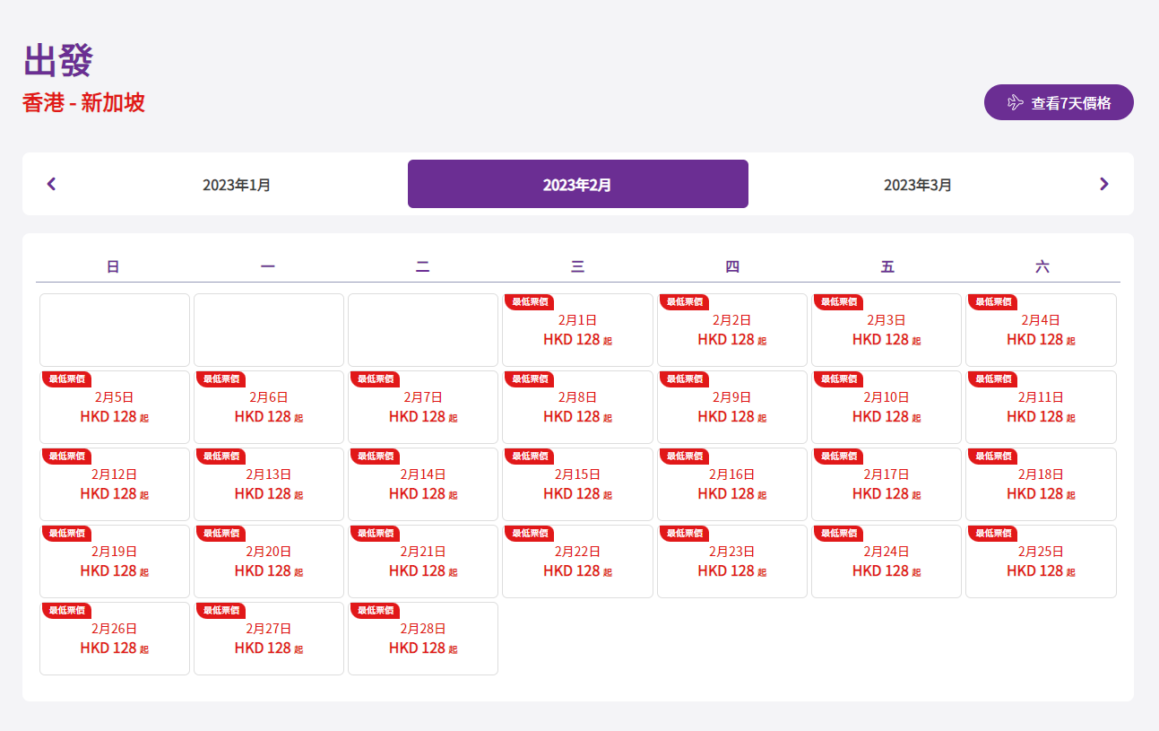This screenshot has height=731, width=1159.
Task: Pick 2月9日 HKD 128 fare
Action: pos(731,407)
